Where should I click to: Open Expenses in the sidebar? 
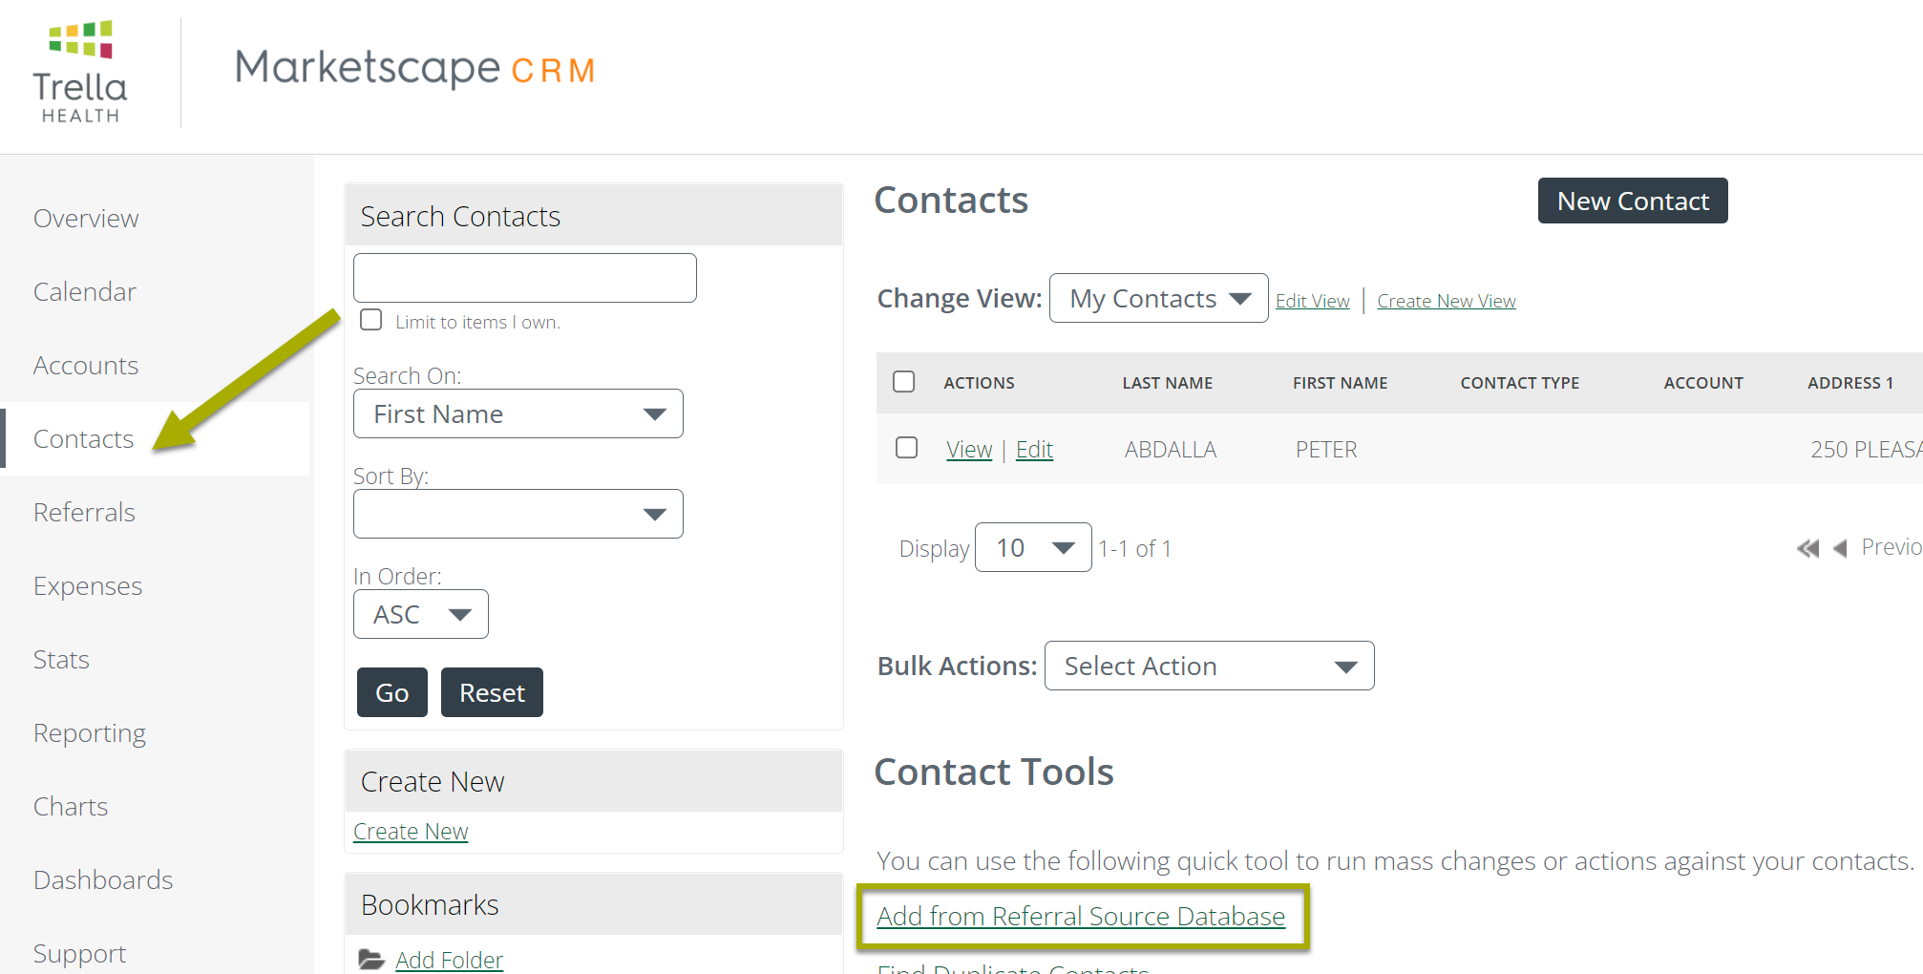click(88, 586)
